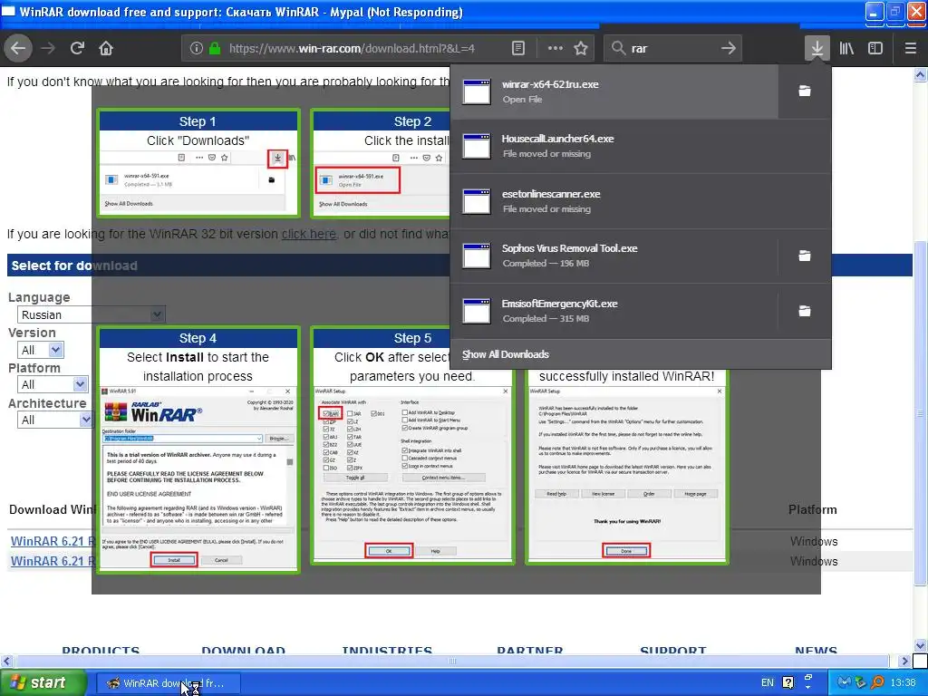Click the winrar-x64-621ru.exe file icon
The image size is (928, 696).
tap(477, 92)
